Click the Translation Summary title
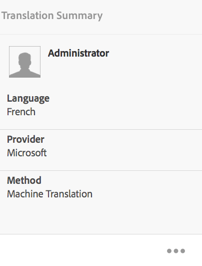202x266 pixels. coord(52,16)
